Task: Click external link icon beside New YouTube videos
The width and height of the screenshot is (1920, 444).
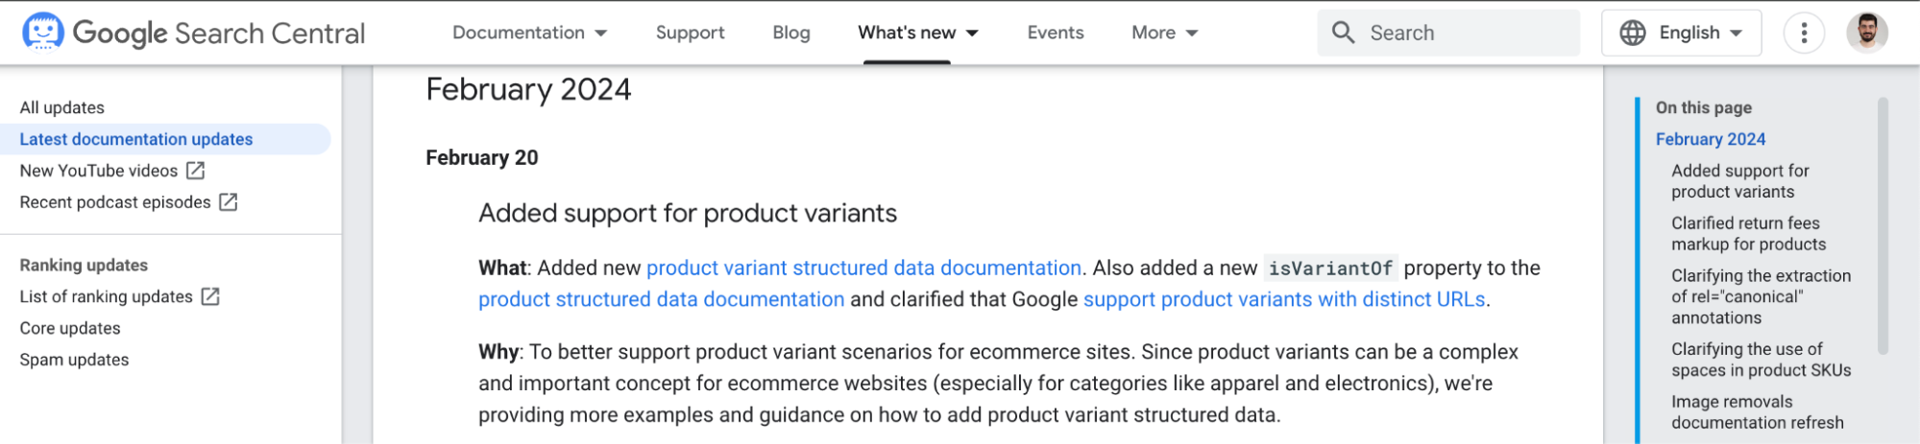Action: click(195, 171)
